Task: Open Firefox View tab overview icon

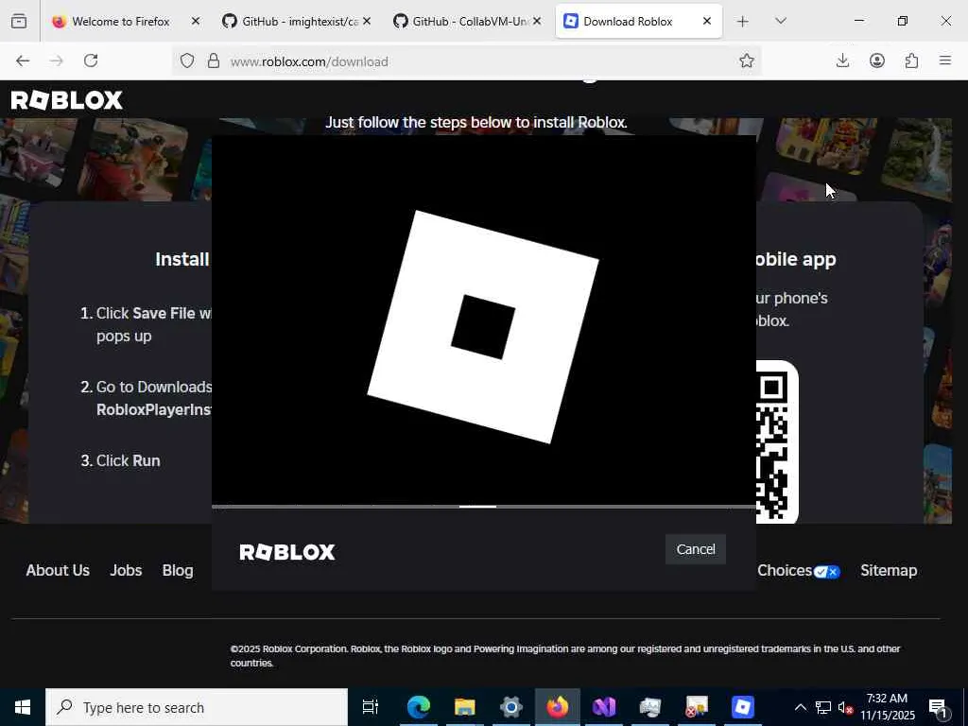Action: 19,22
